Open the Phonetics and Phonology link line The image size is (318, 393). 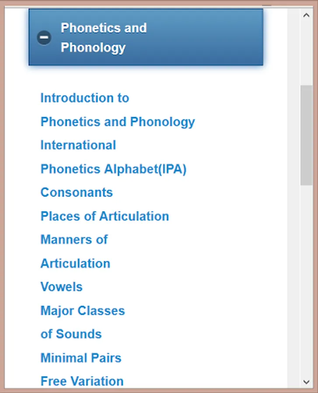(118, 122)
